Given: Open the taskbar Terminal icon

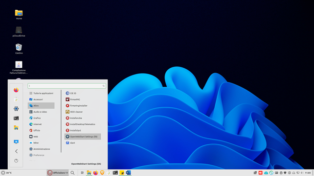Looking at the screenshot, I should pyautogui.click(x=115, y=173).
